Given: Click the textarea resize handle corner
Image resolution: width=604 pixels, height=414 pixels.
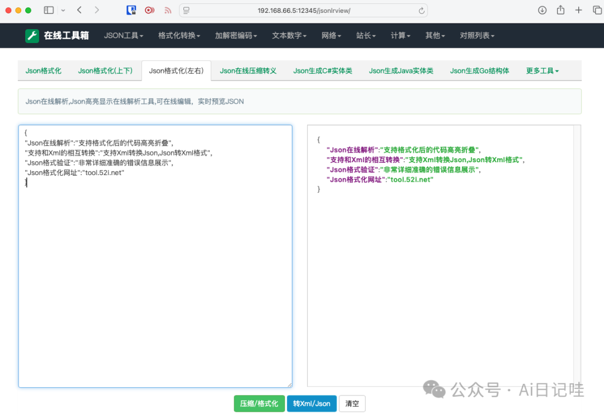Looking at the screenshot, I should pyautogui.click(x=289, y=385).
